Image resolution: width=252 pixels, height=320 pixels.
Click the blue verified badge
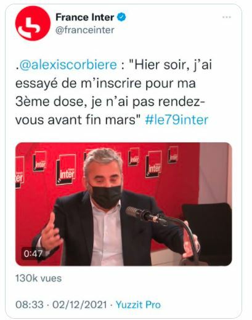click(x=121, y=17)
